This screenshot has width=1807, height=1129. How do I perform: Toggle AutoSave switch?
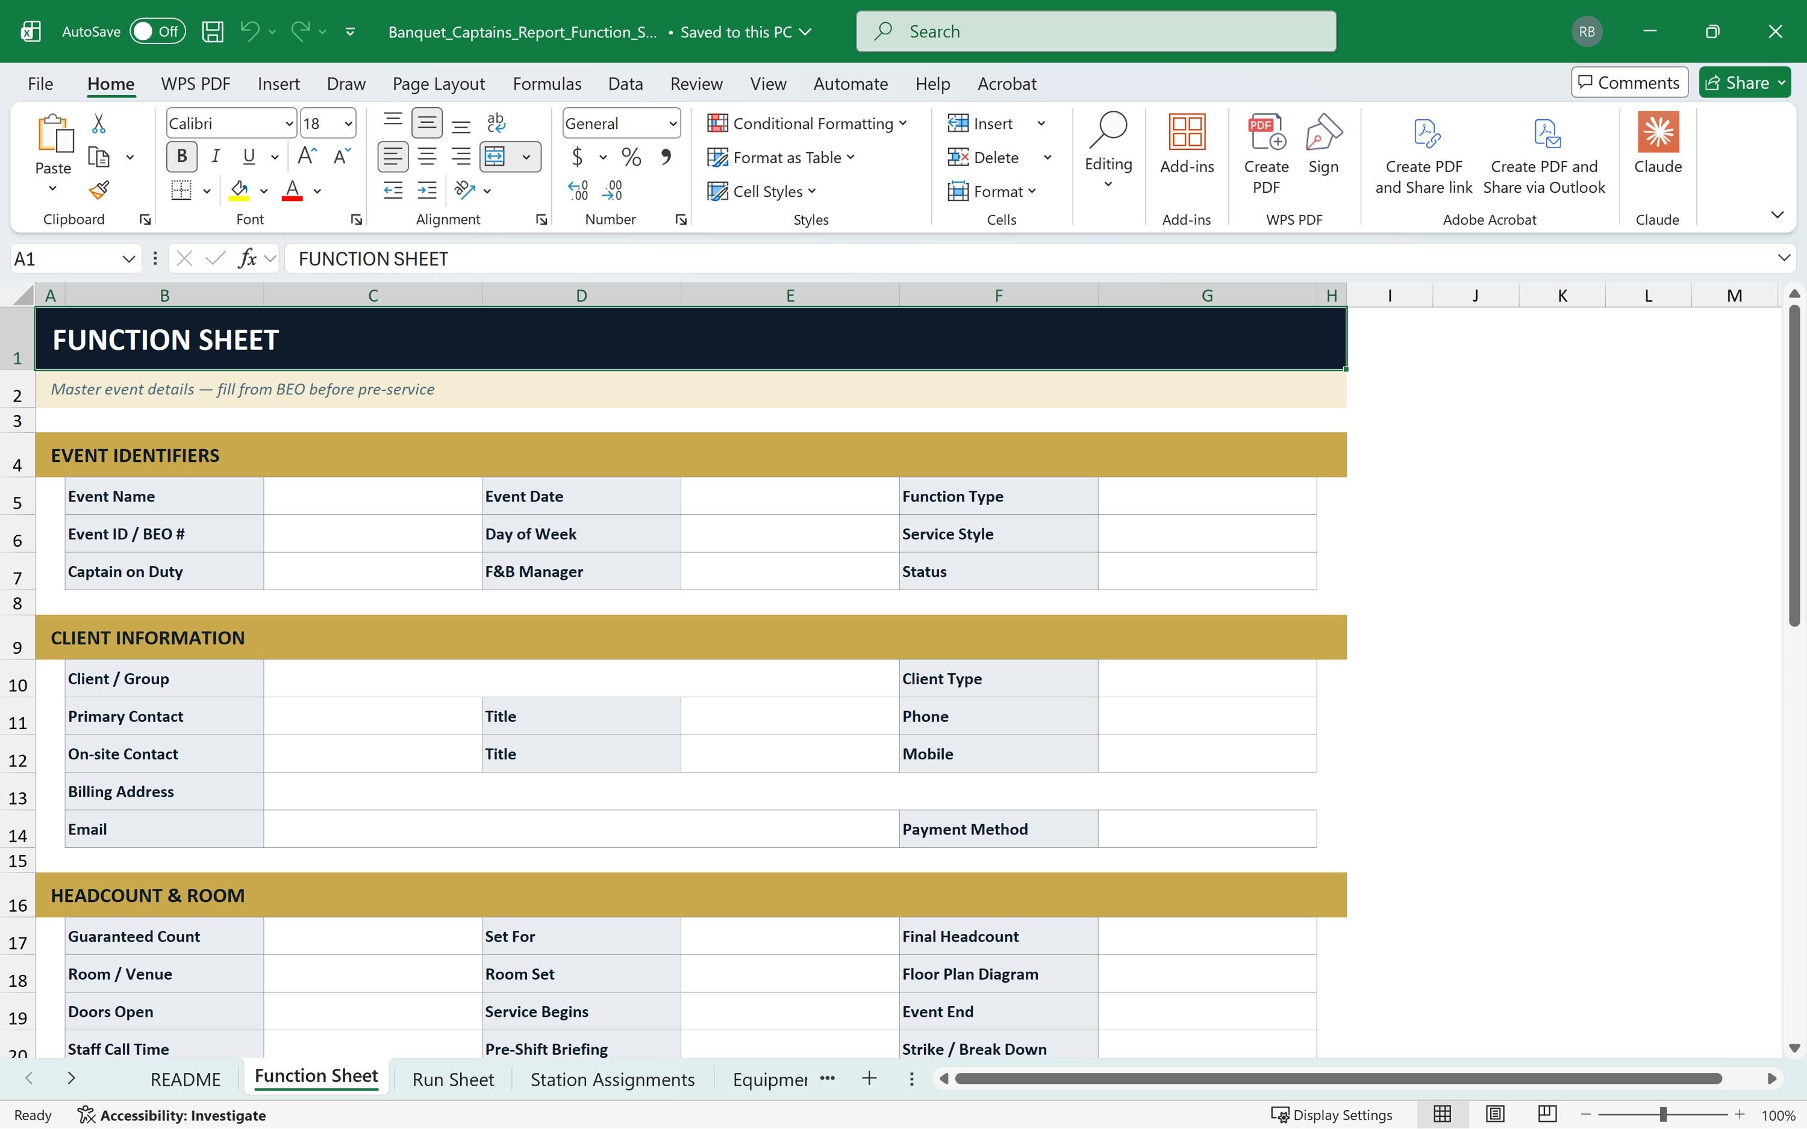[x=158, y=31]
